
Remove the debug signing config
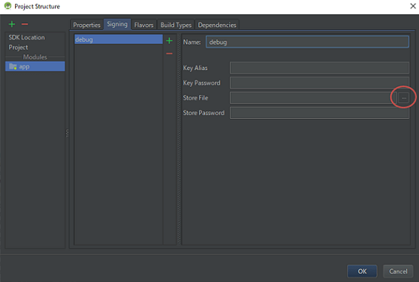pyautogui.click(x=169, y=53)
